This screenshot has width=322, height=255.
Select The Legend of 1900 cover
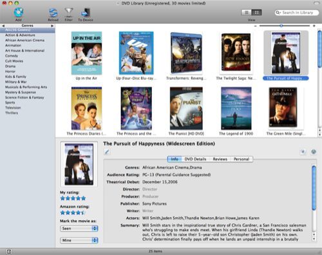236,108
